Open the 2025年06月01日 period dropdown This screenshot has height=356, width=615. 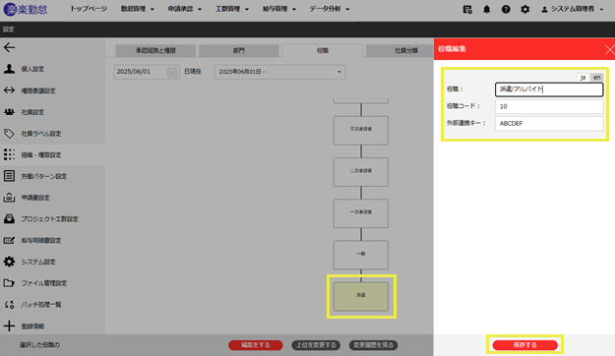(279, 72)
